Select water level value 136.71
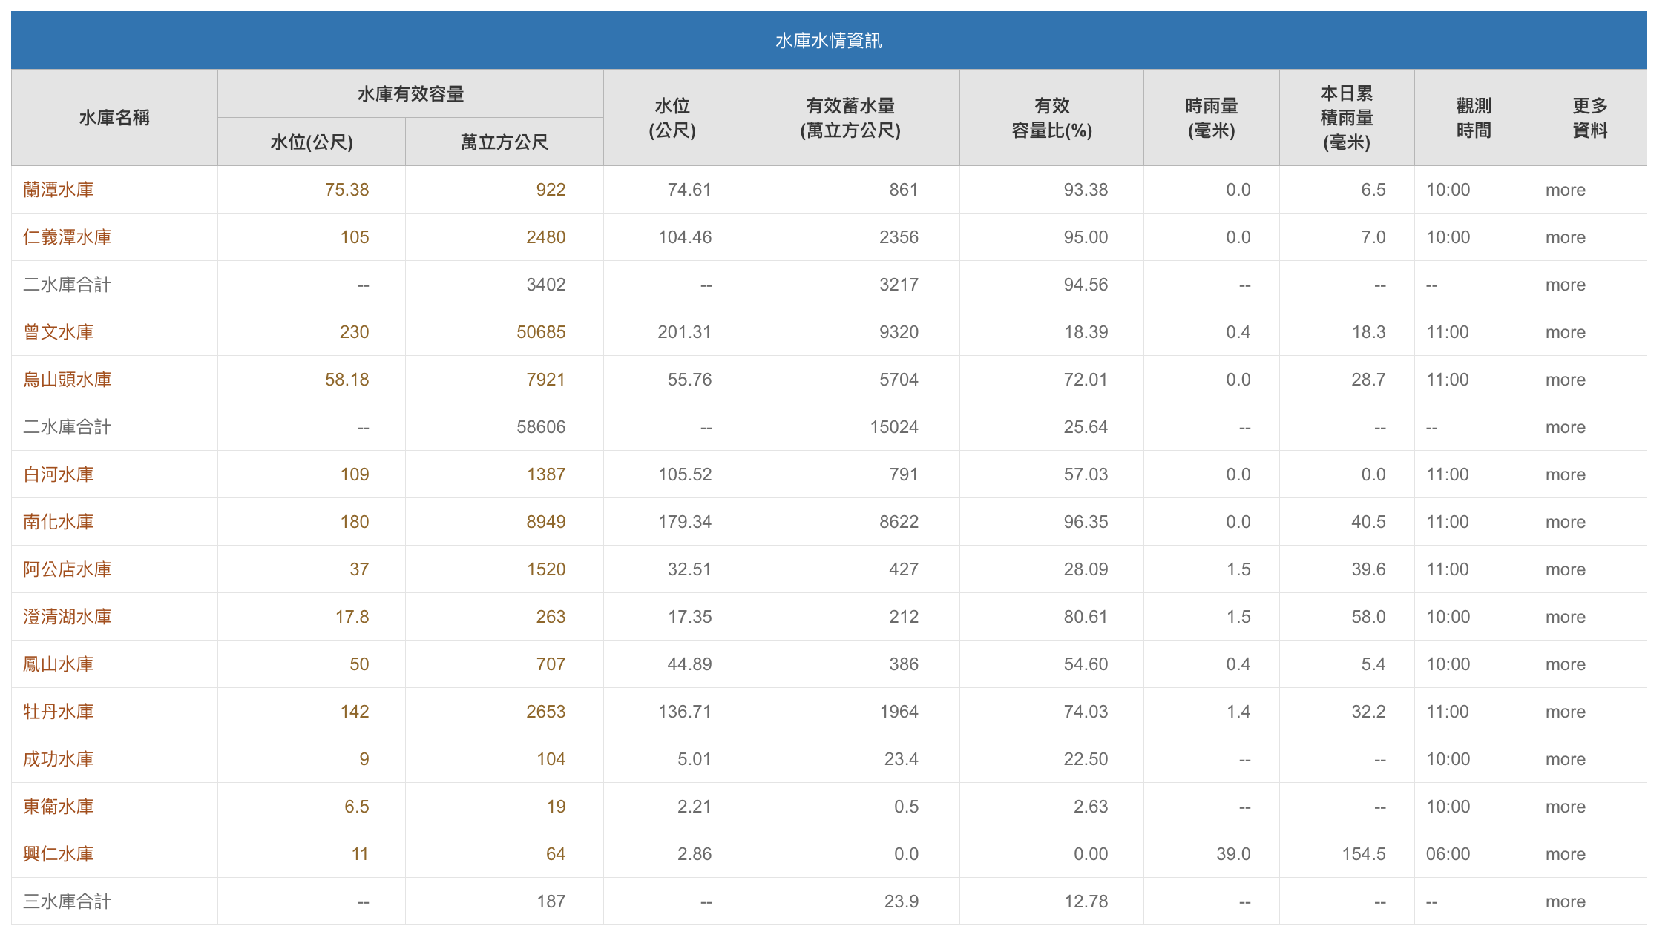Screen dimensions: 1671x943 (x=685, y=712)
